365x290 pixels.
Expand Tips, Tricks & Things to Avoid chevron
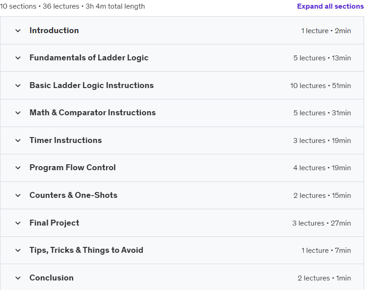(18, 250)
